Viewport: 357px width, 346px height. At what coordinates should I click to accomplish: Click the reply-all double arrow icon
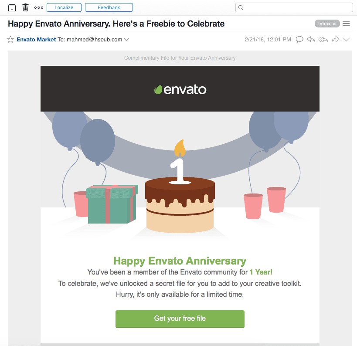coord(323,40)
